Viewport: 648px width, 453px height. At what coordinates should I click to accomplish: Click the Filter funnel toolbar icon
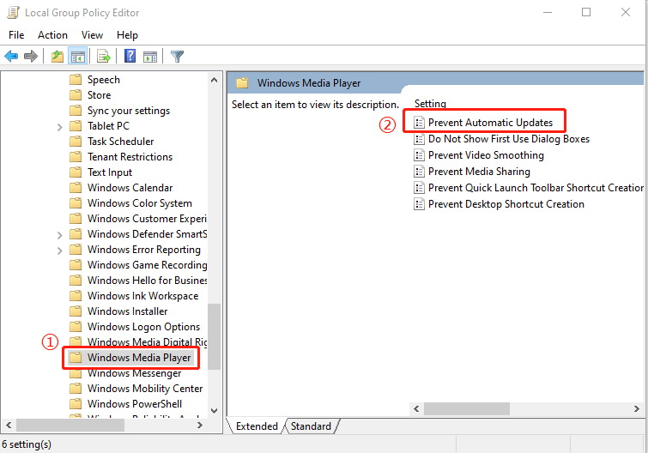pyautogui.click(x=177, y=56)
